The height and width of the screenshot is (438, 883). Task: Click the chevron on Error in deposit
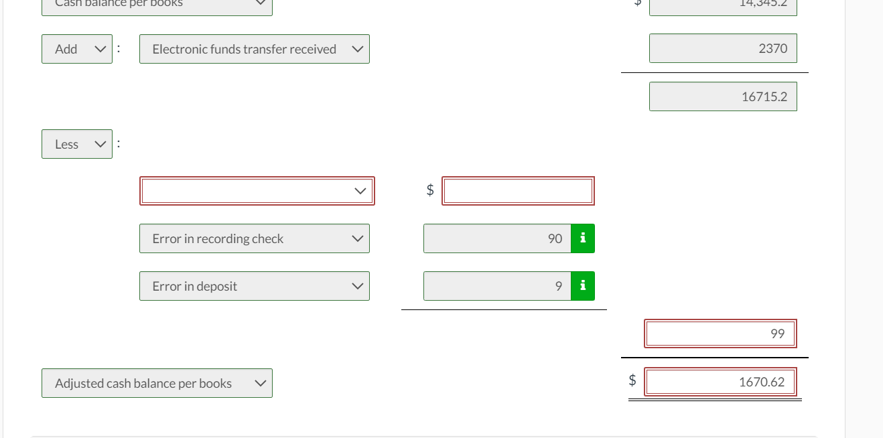point(356,286)
